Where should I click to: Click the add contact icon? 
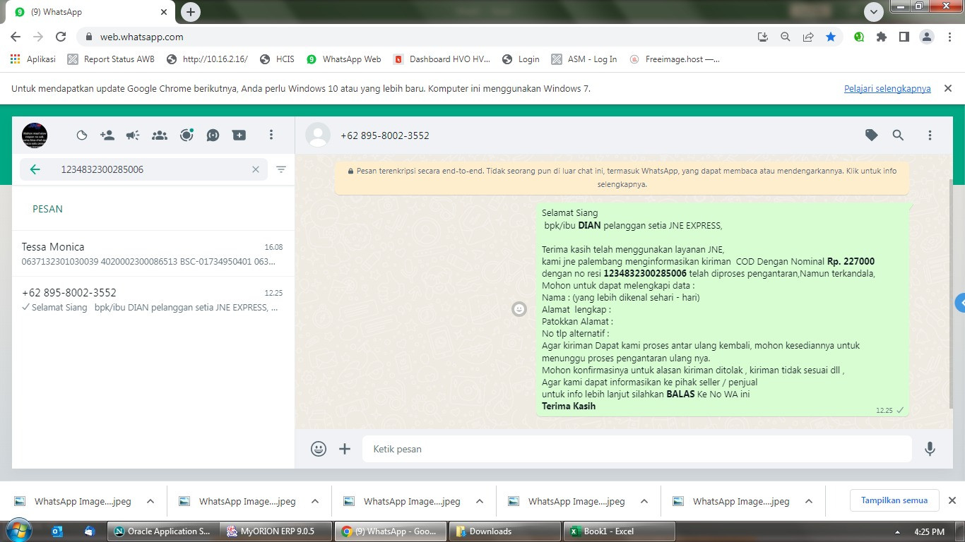coord(107,135)
